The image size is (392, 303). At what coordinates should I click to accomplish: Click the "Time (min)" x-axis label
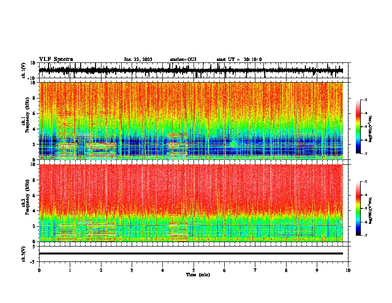(x=198, y=275)
